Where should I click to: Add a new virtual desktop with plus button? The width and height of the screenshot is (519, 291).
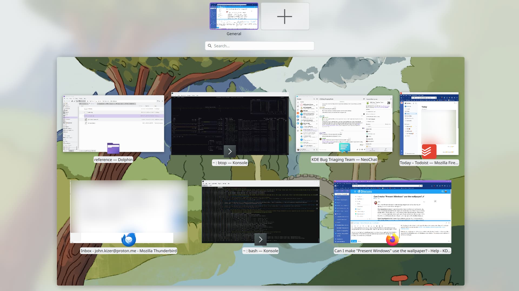pos(285,16)
